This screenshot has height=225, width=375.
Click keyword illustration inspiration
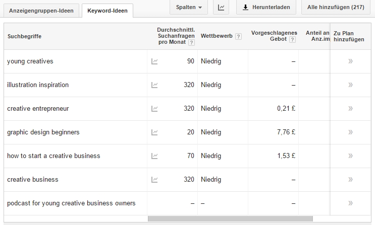pyautogui.click(x=38, y=85)
